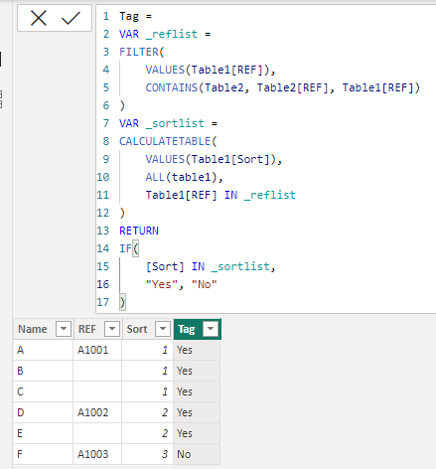
Task: Click the Name cell containing F
Action: tap(43, 454)
